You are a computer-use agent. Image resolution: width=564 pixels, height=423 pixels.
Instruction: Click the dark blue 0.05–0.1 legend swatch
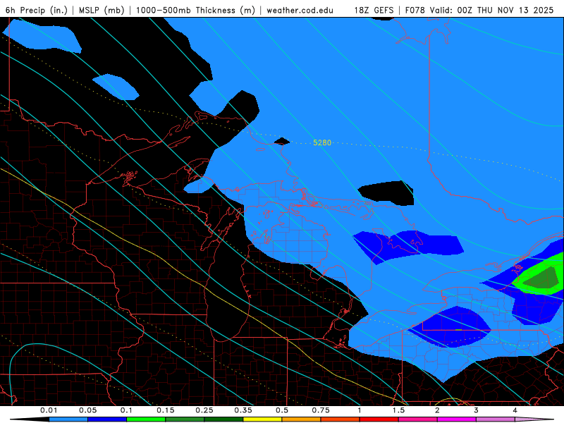click(107, 419)
